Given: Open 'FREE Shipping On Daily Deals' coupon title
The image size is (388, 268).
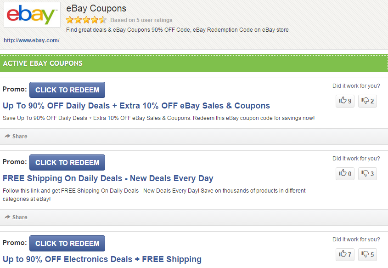Looking at the screenshot, I should [x=108, y=178].
